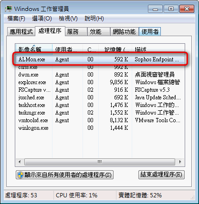Open the 選項(O) menu

pyautogui.click(x=42, y=19)
